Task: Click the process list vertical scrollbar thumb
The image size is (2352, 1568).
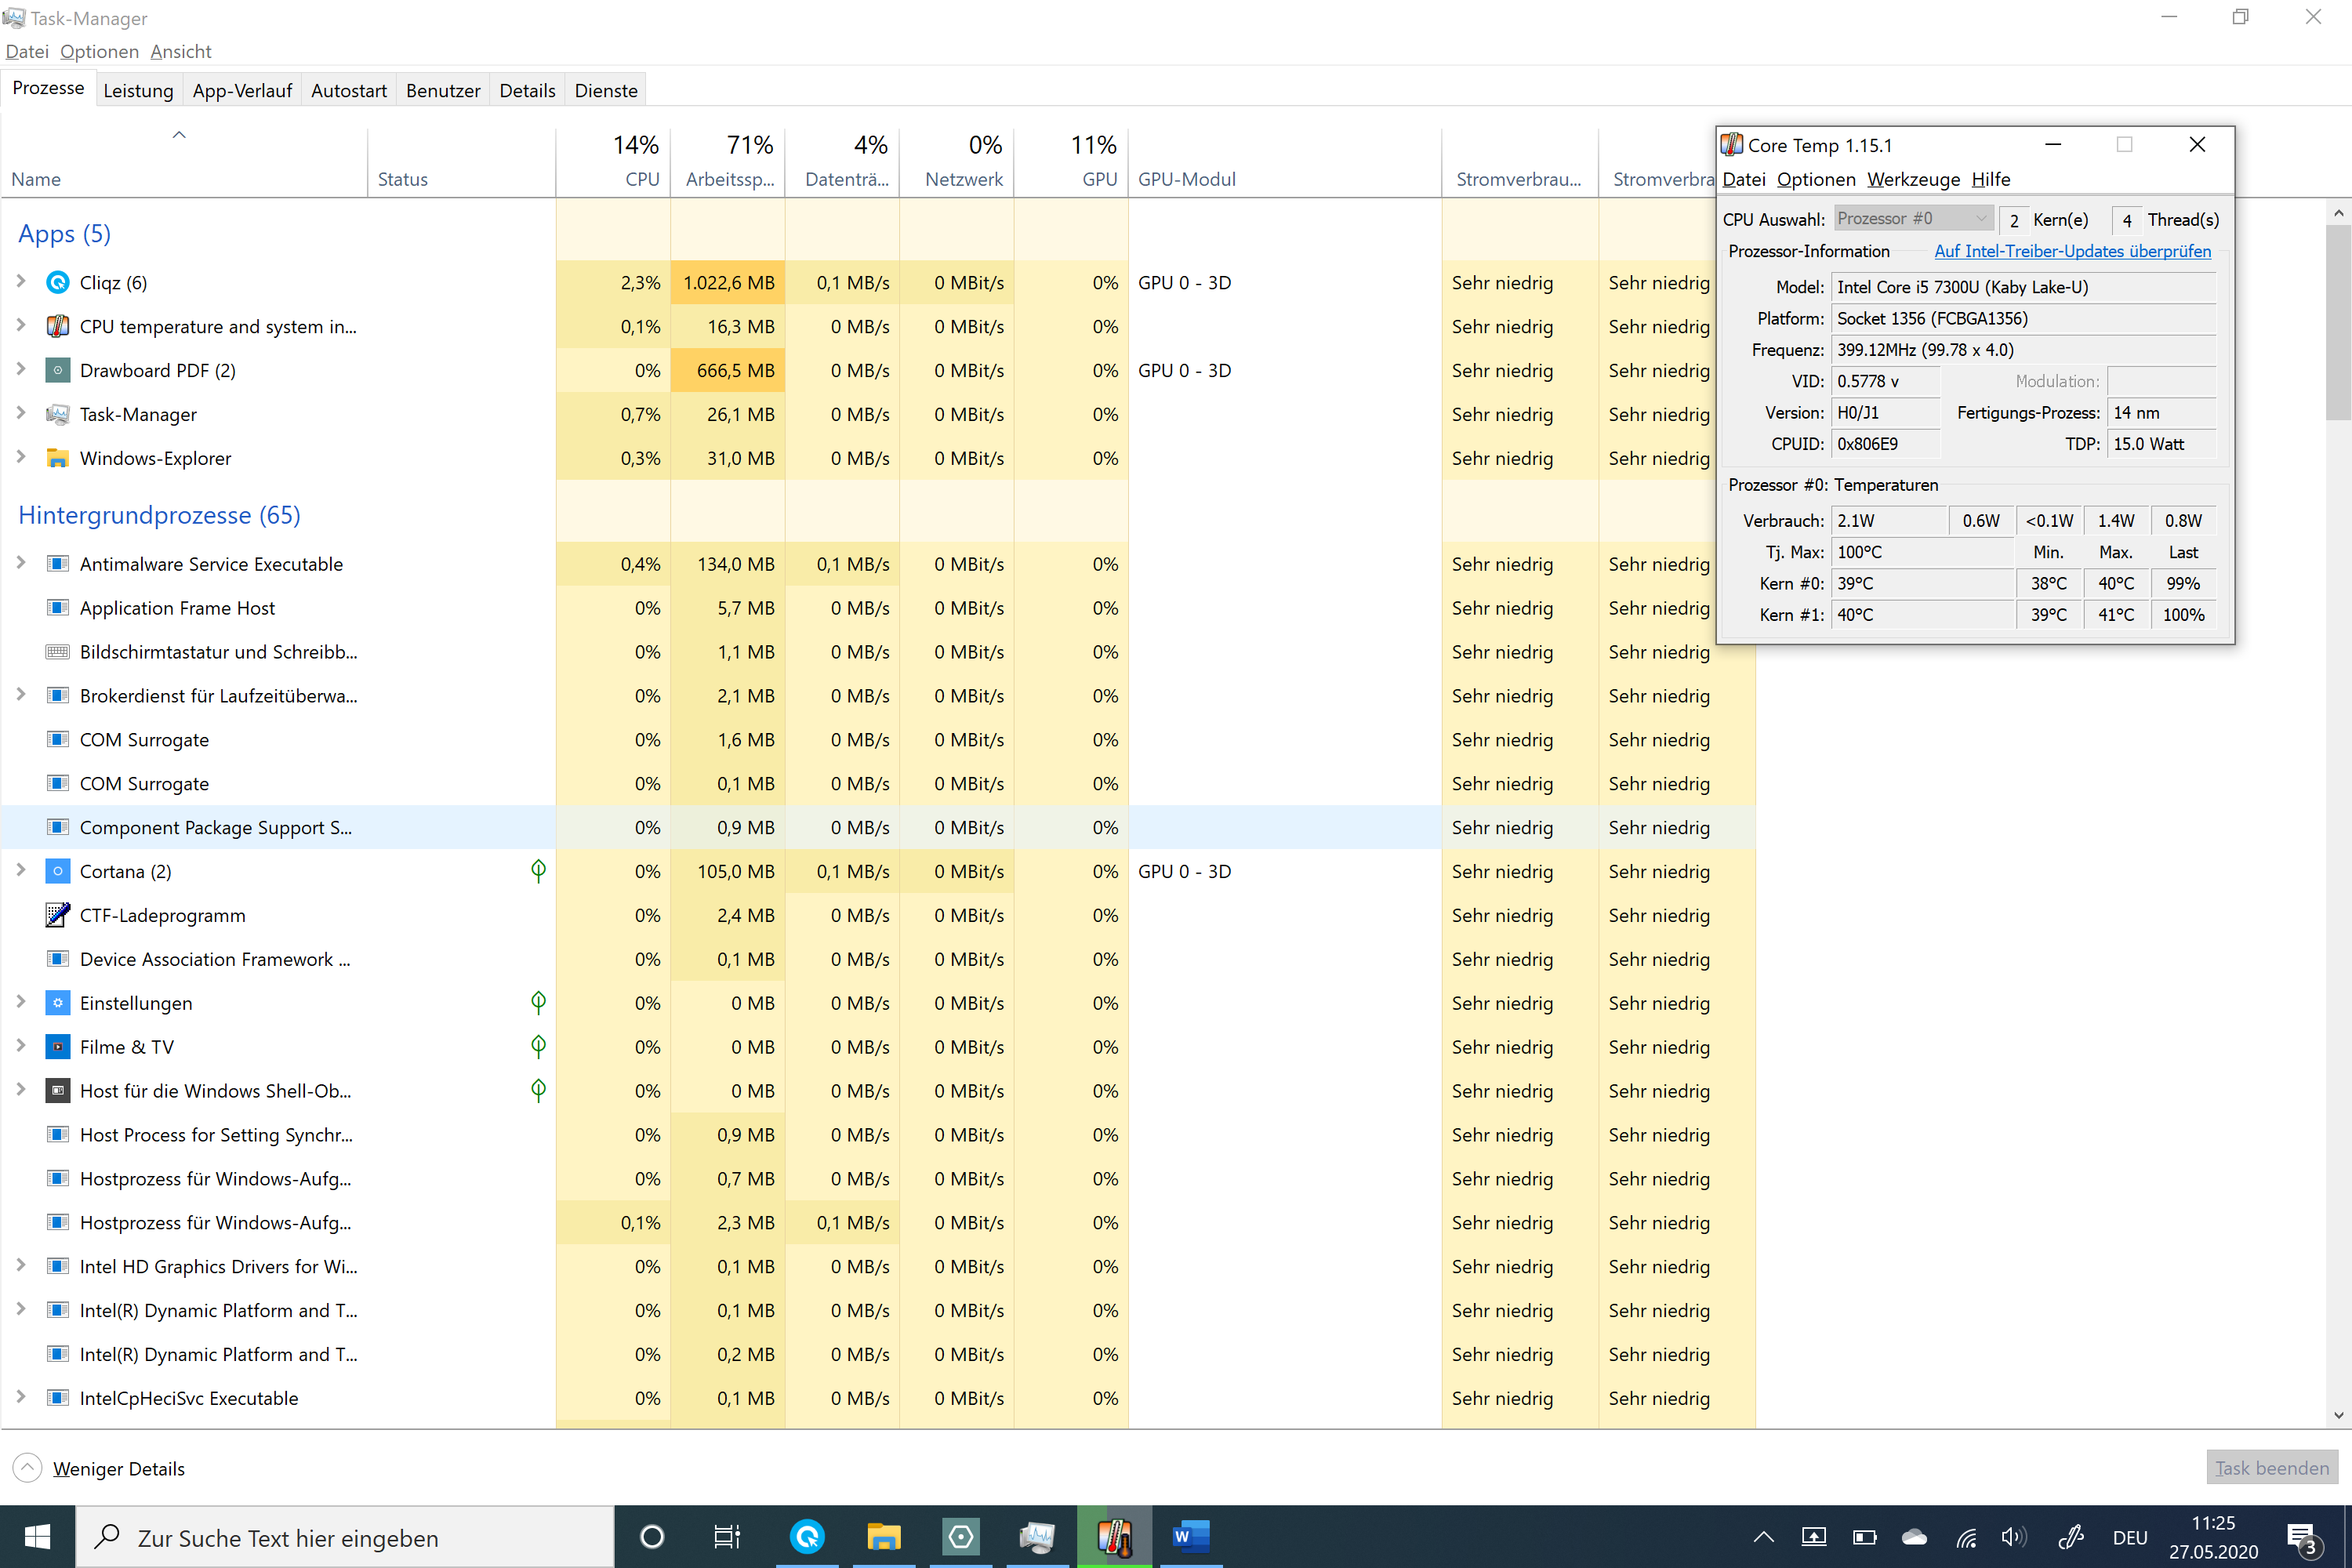Action: (x=2338, y=322)
